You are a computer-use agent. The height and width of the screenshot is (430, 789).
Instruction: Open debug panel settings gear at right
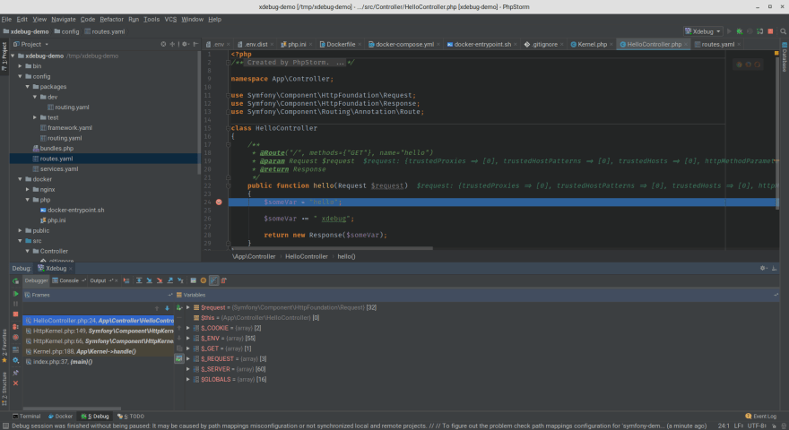pos(763,269)
